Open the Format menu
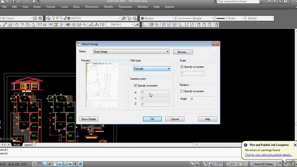This screenshot has width=297, height=167. [51, 7]
